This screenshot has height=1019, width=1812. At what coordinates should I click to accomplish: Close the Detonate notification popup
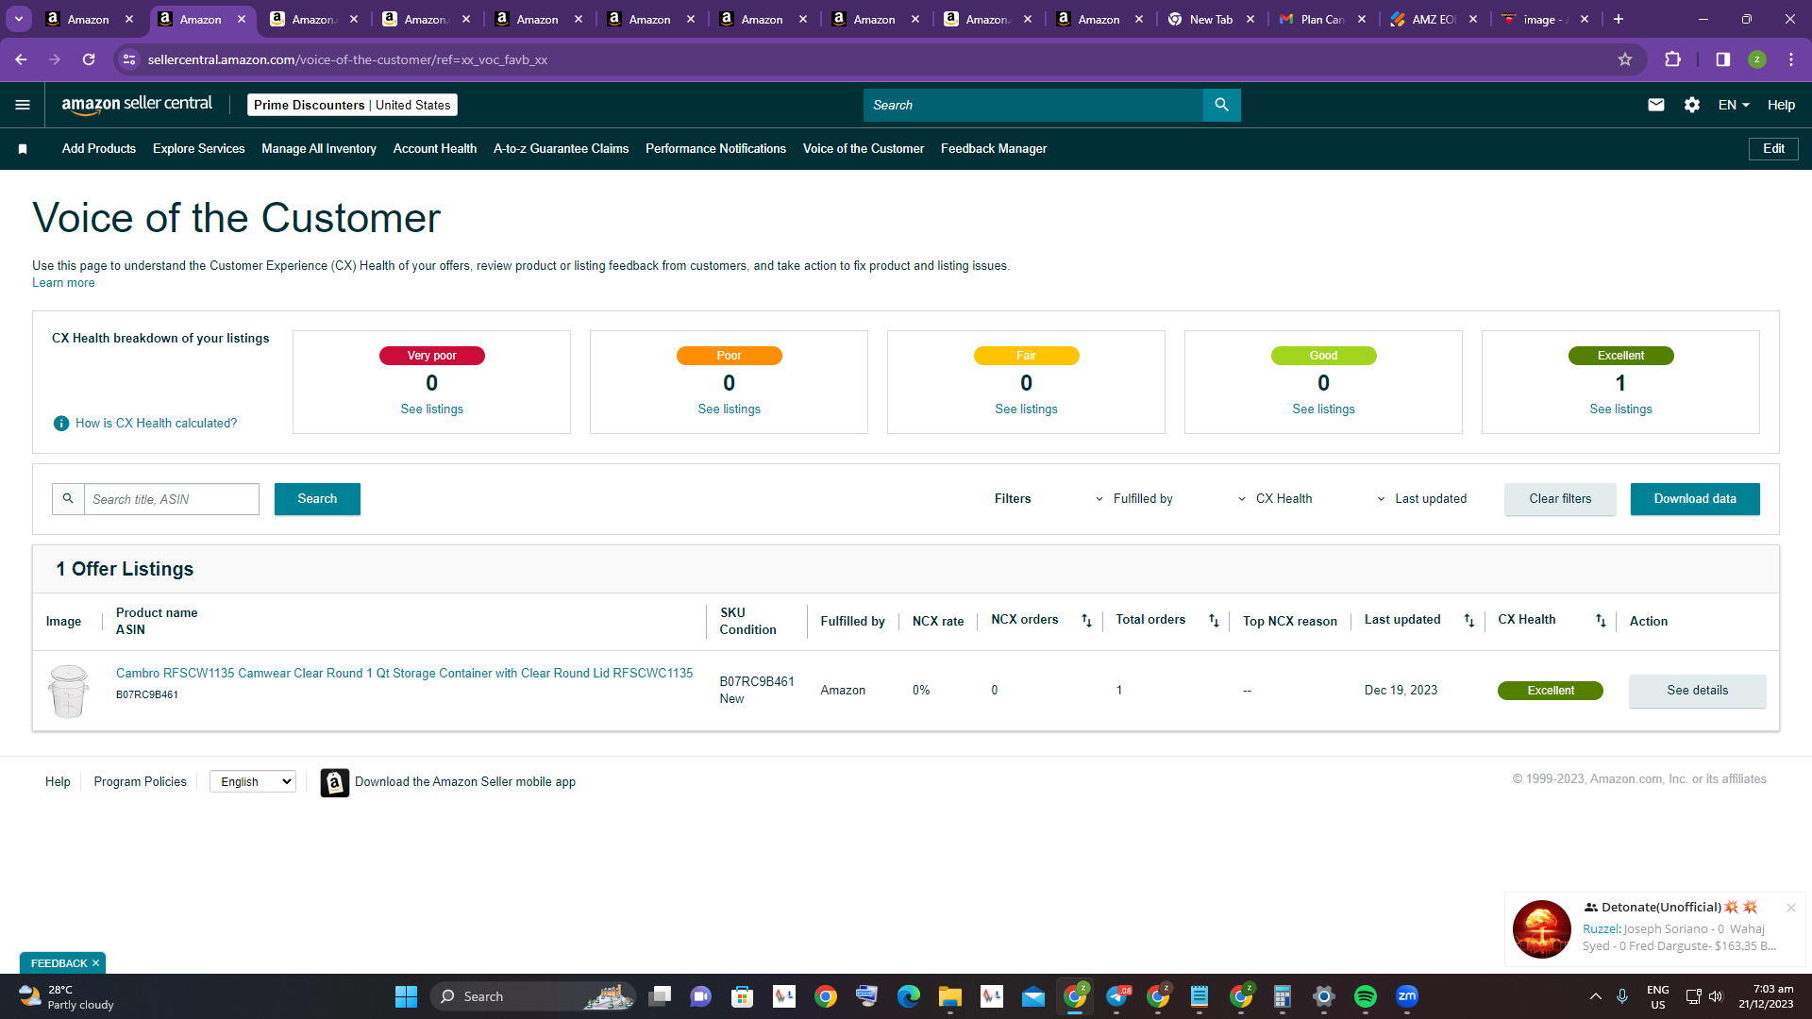[1790, 908]
